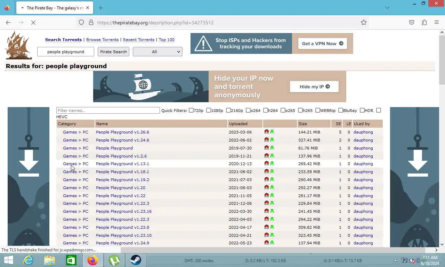Viewport: 445px width, 267px height.
Task: Click the horizontal page scrollbar
Action: 273,250
